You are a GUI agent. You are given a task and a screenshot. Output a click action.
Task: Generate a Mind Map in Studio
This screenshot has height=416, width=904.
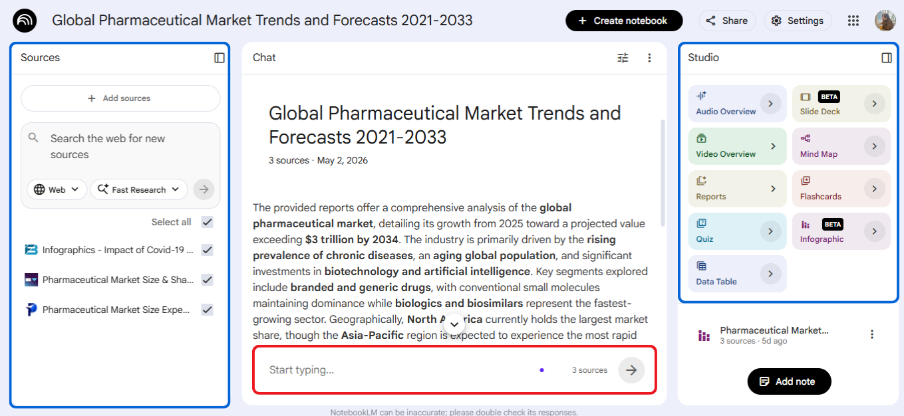841,146
